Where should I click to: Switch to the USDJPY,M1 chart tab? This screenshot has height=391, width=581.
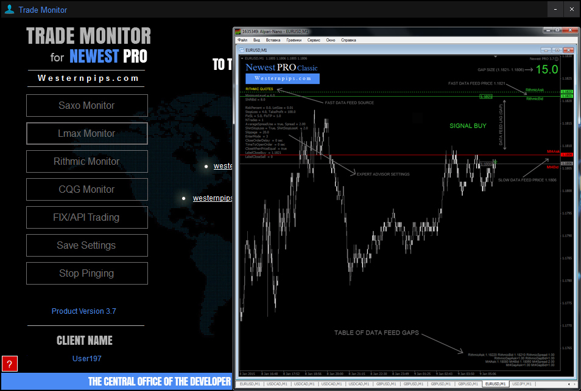[522, 384]
